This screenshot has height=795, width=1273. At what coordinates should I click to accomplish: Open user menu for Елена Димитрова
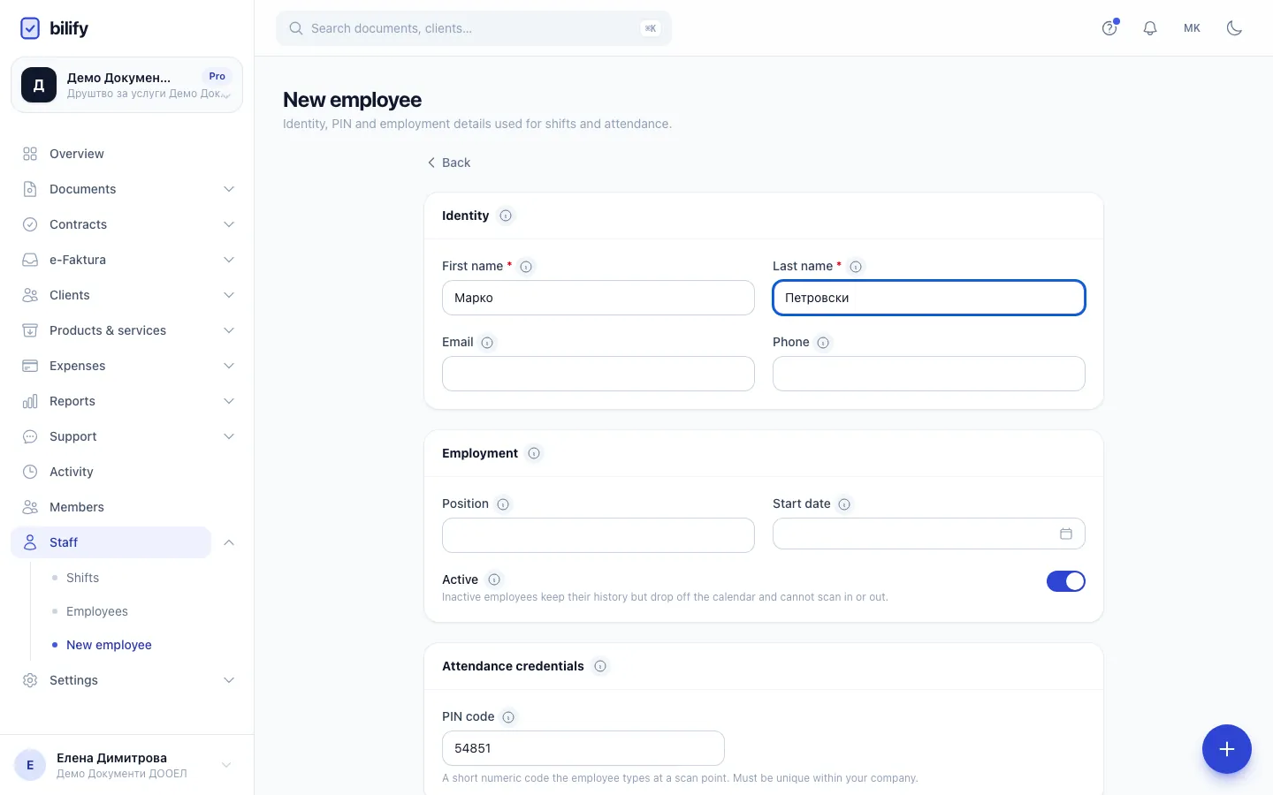126,765
